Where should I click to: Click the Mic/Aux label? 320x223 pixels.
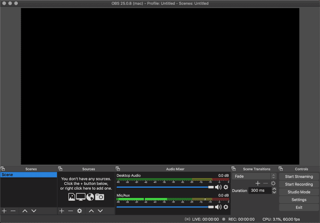[x=123, y=195]
